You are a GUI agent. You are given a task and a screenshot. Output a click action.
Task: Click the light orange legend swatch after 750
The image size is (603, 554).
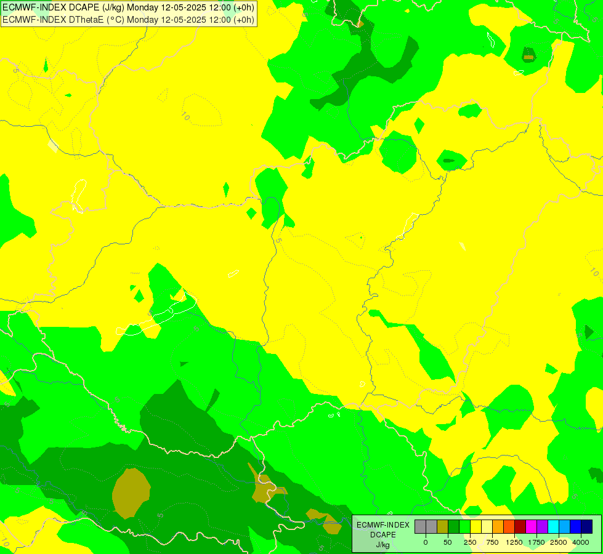coord(498,527)
